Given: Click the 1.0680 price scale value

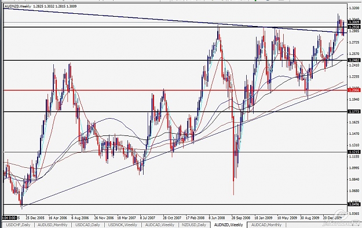Looking at the screenshot, I should tap(354, 190).
